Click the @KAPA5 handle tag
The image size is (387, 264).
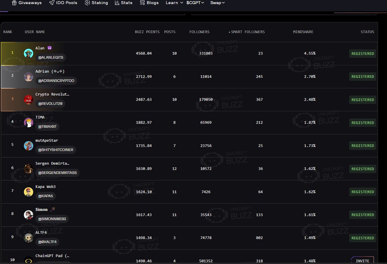[45, 196]
